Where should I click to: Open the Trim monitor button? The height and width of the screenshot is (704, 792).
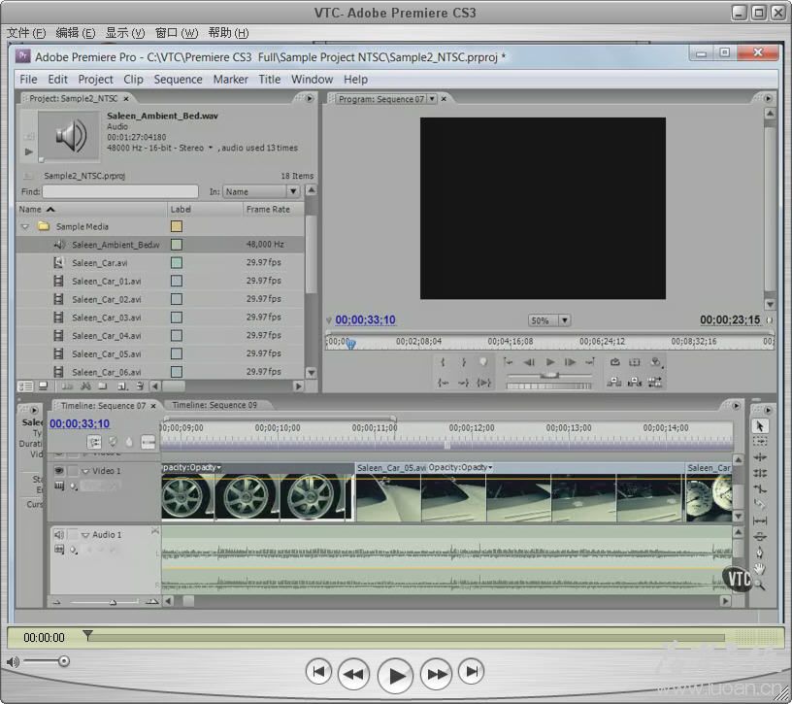pos(654,382)
